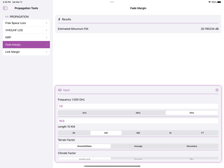Viewport: 224px width, 168px height.
Task: Choose Average terrain factor
Action: tap(138, 146)
